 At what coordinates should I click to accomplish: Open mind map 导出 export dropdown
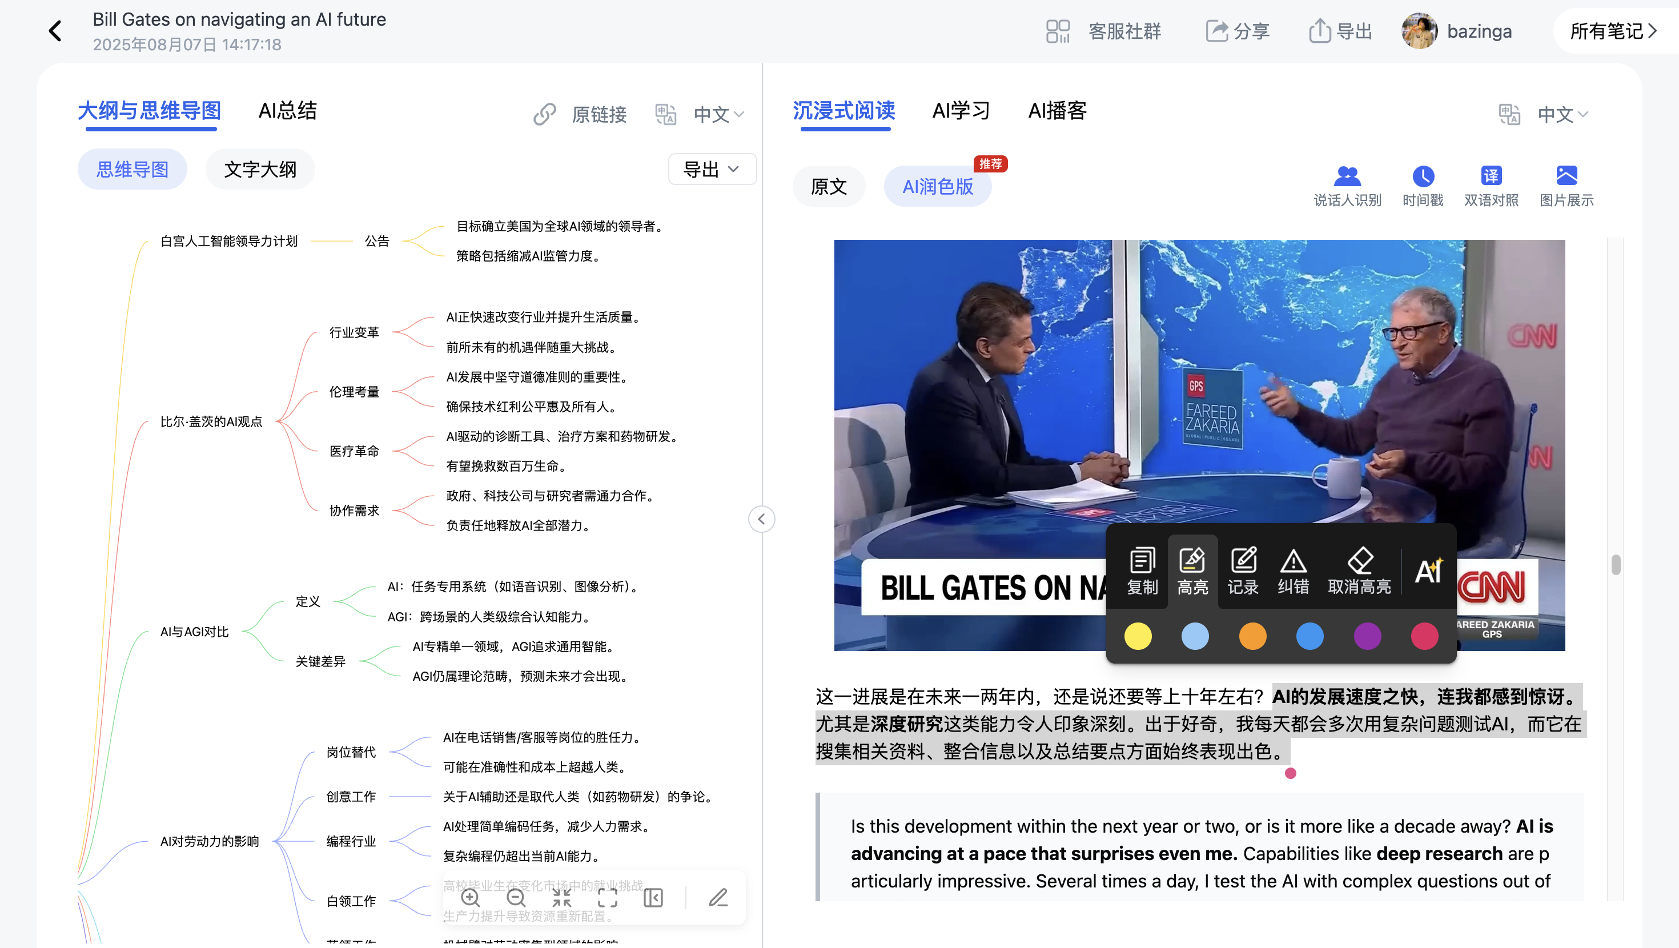(x=712, y=170)
